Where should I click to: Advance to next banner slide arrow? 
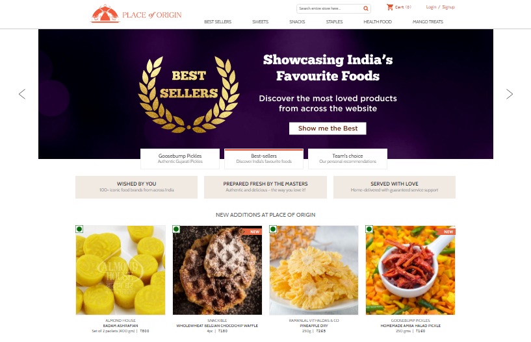tap(510, 94)
